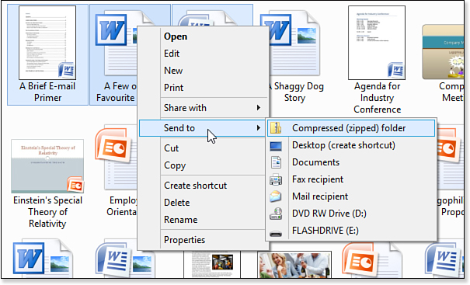Select Documents label in Send to submenu
470x285 pixels.
tap(315, 162)
